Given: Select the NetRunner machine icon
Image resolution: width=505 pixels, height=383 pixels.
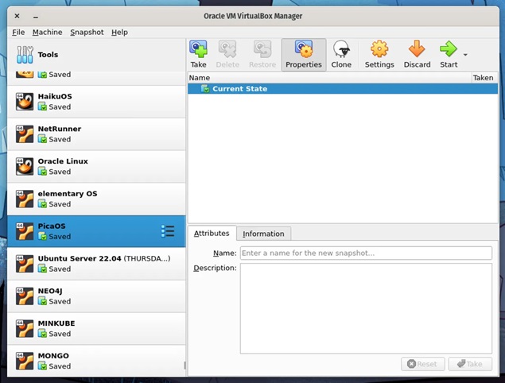Looking at the screenshot, I should [x=25, y=133].
